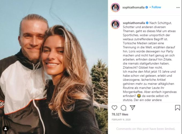
Task: Save post with the bookmark icon
Action: [x=177, y=108]
